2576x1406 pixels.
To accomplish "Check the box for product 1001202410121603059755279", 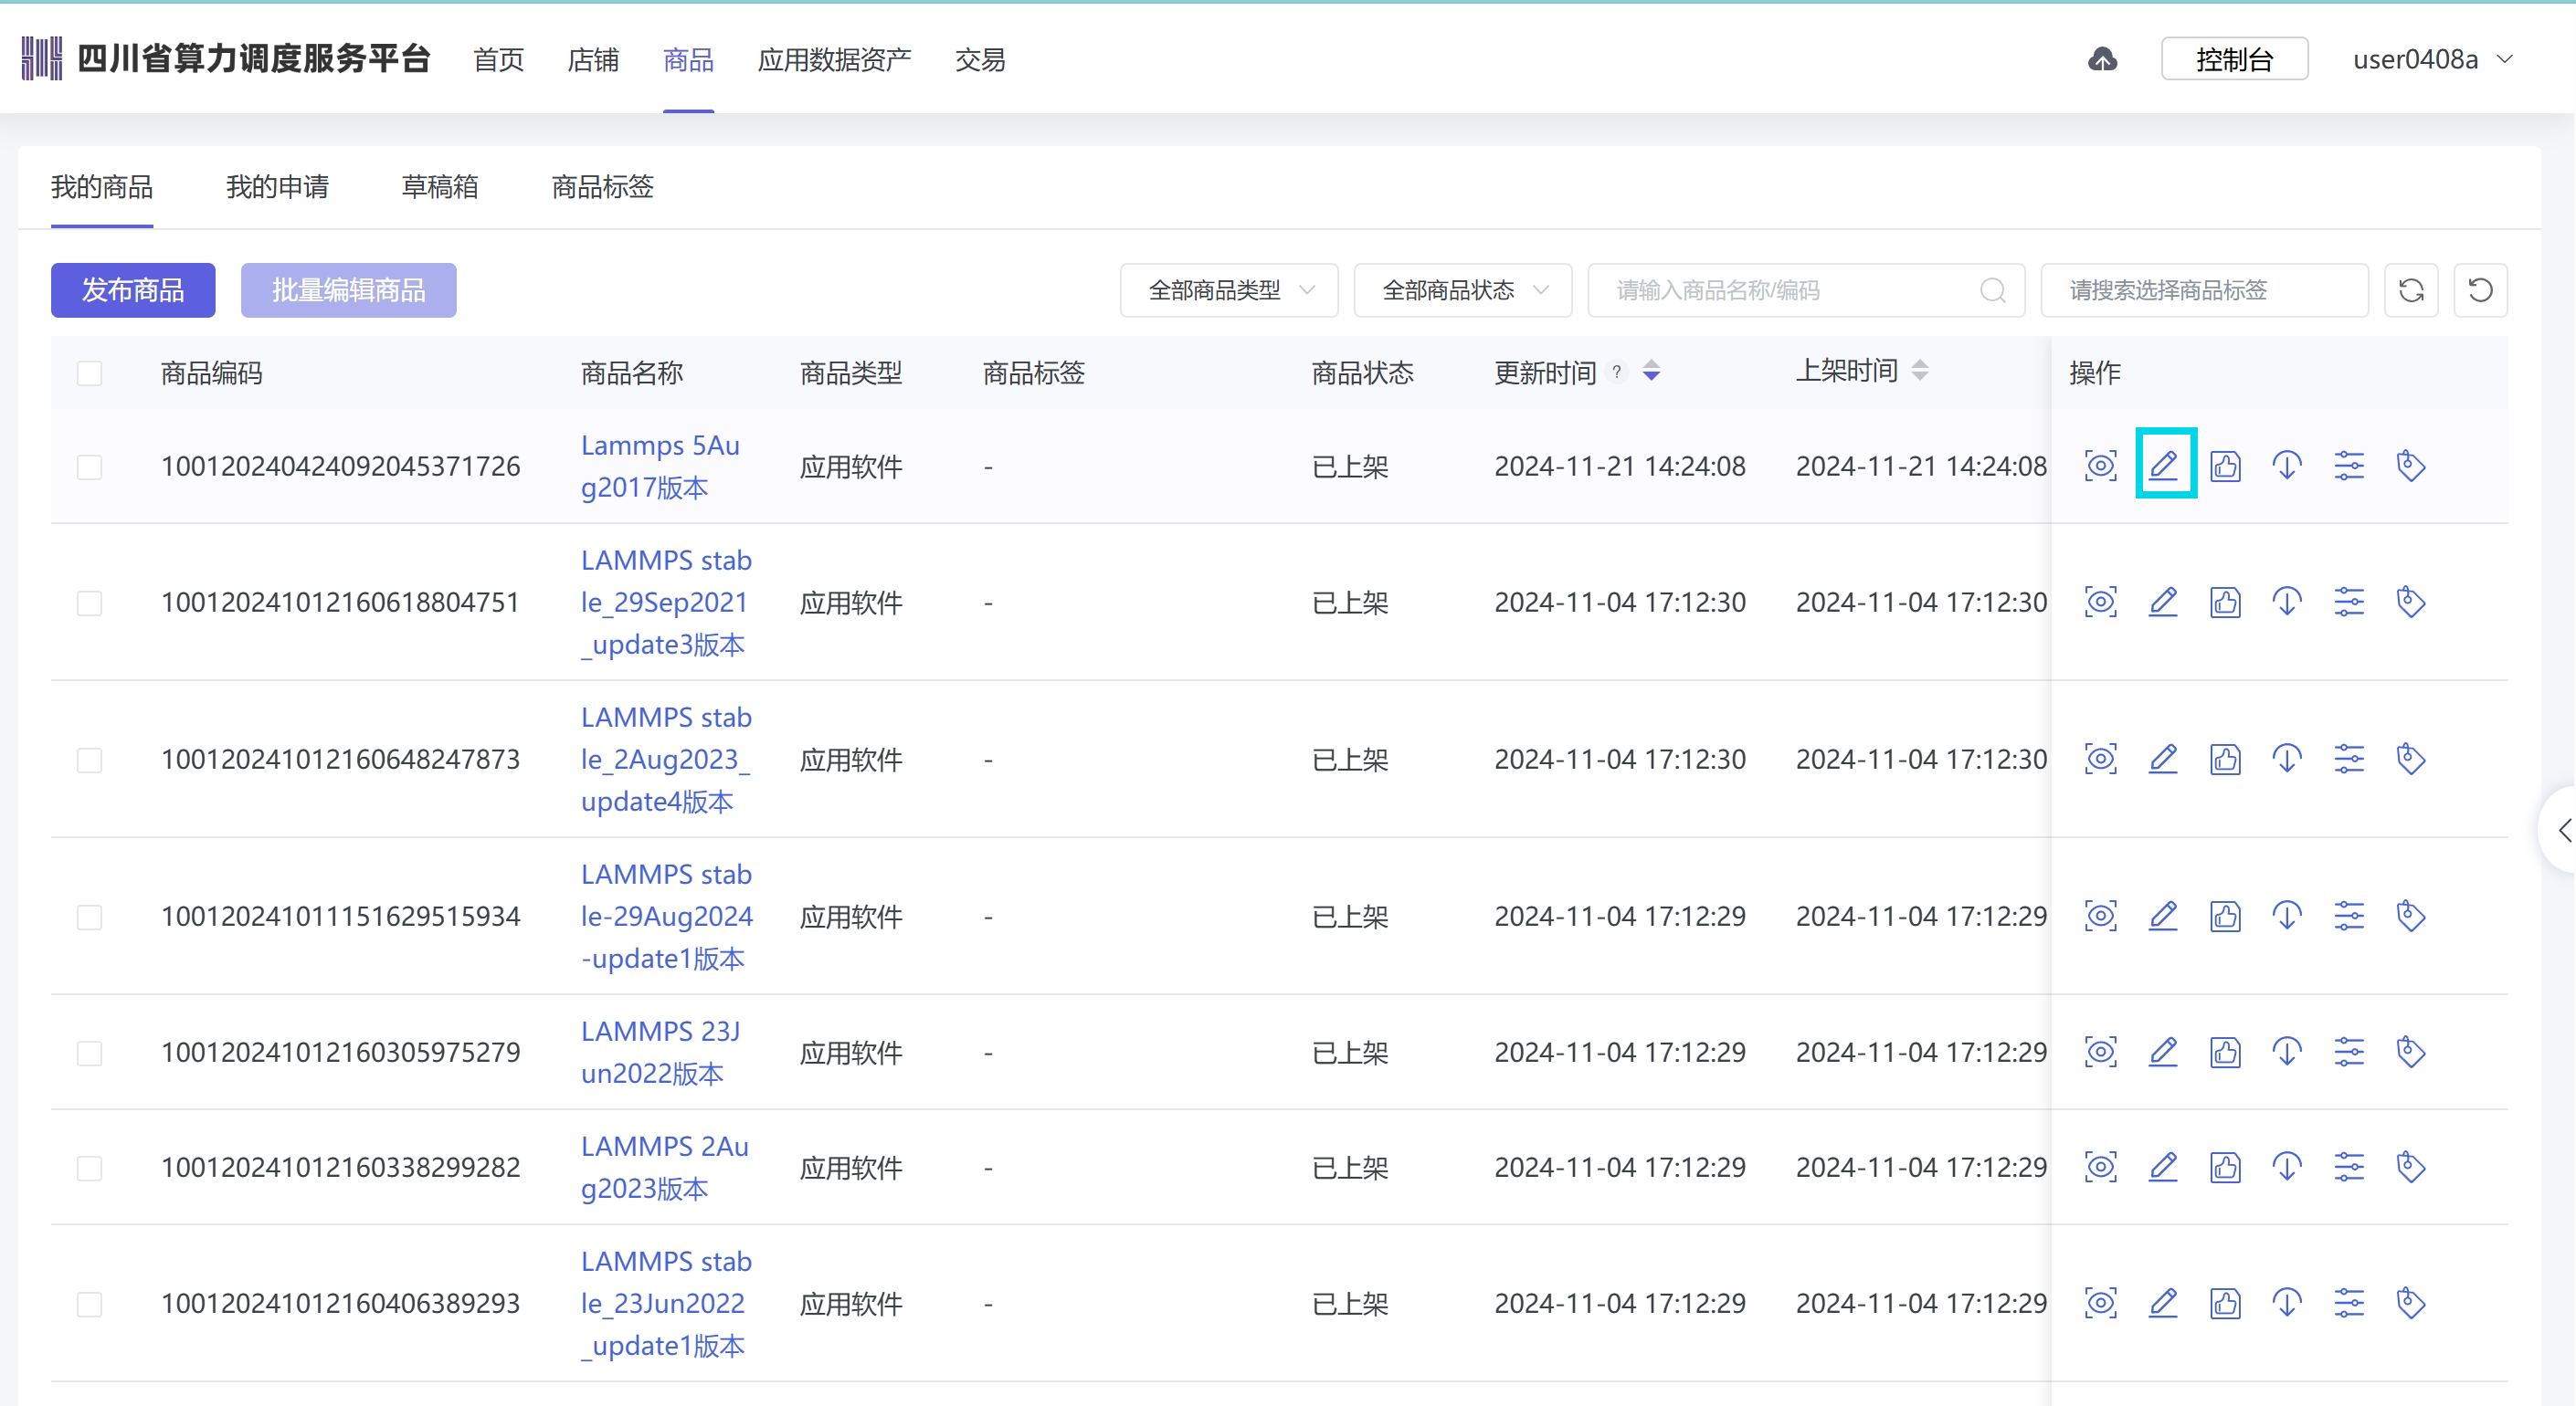I will (90, 1053).
